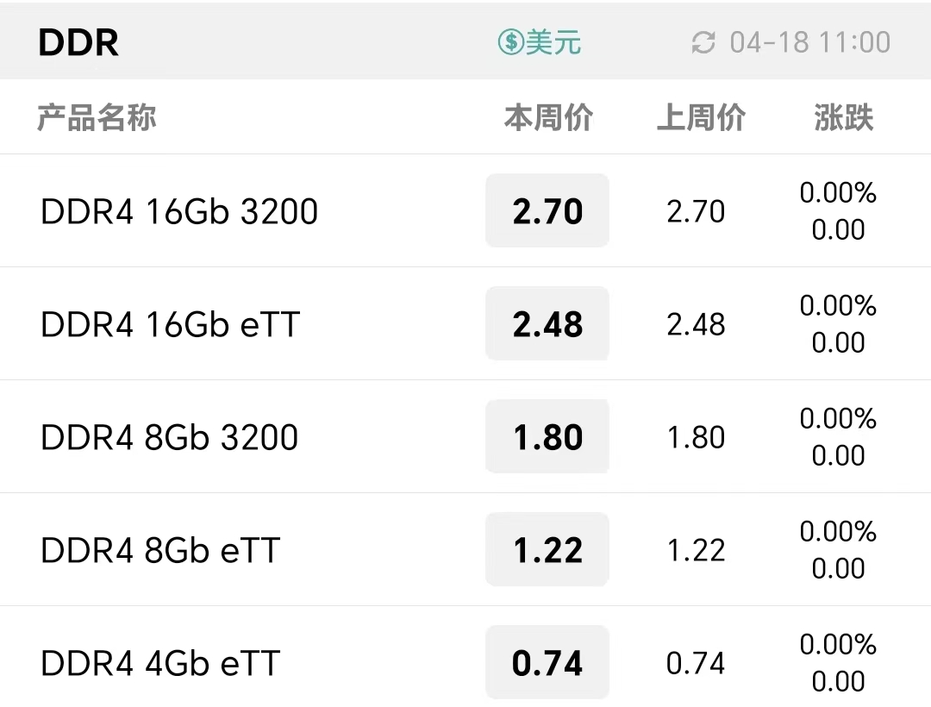Sort by 涨跌 column header
The width and height of the screenshot is (931, 707).
click(844, 117)
